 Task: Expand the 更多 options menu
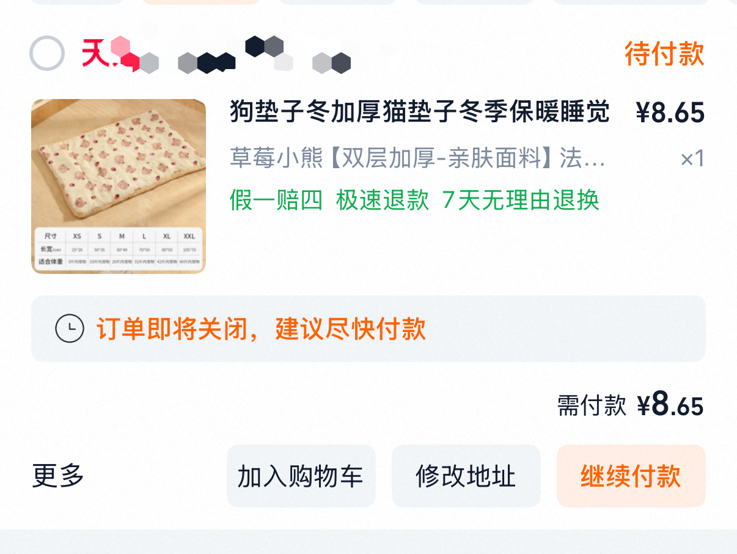coord(58,476)
